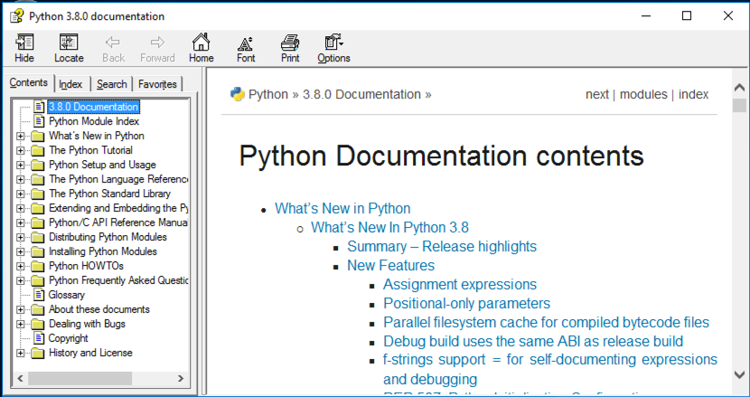Select Python Module Index tree item
Screen dimensions: 750x397
(x=94, y=121)
